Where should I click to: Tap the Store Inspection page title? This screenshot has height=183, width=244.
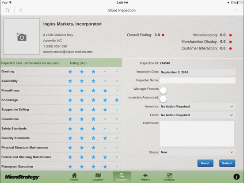122,10
